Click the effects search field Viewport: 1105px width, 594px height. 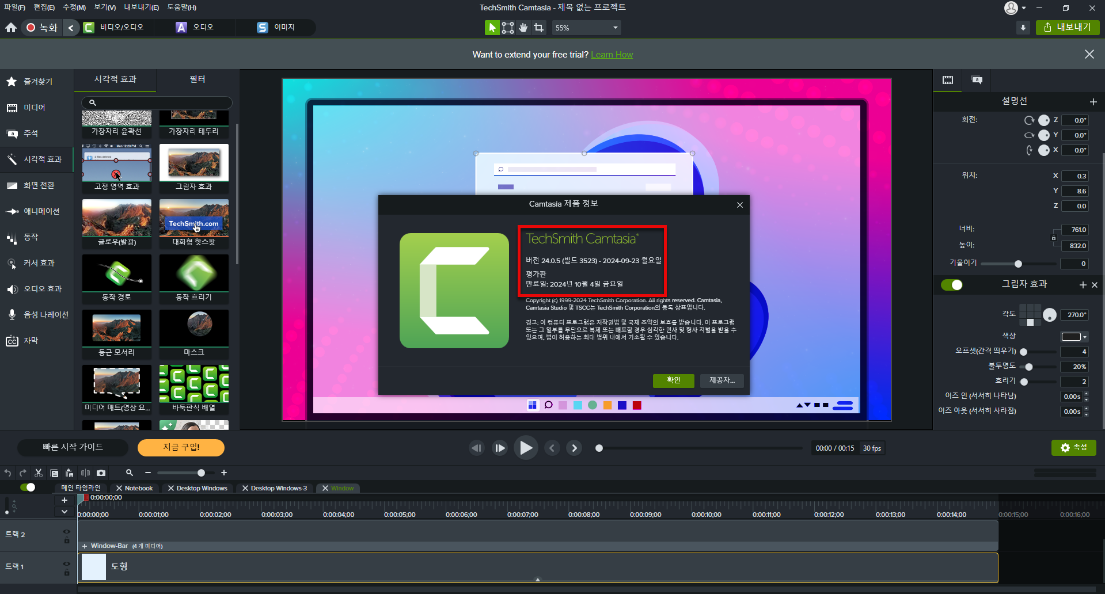pos(157,102)
